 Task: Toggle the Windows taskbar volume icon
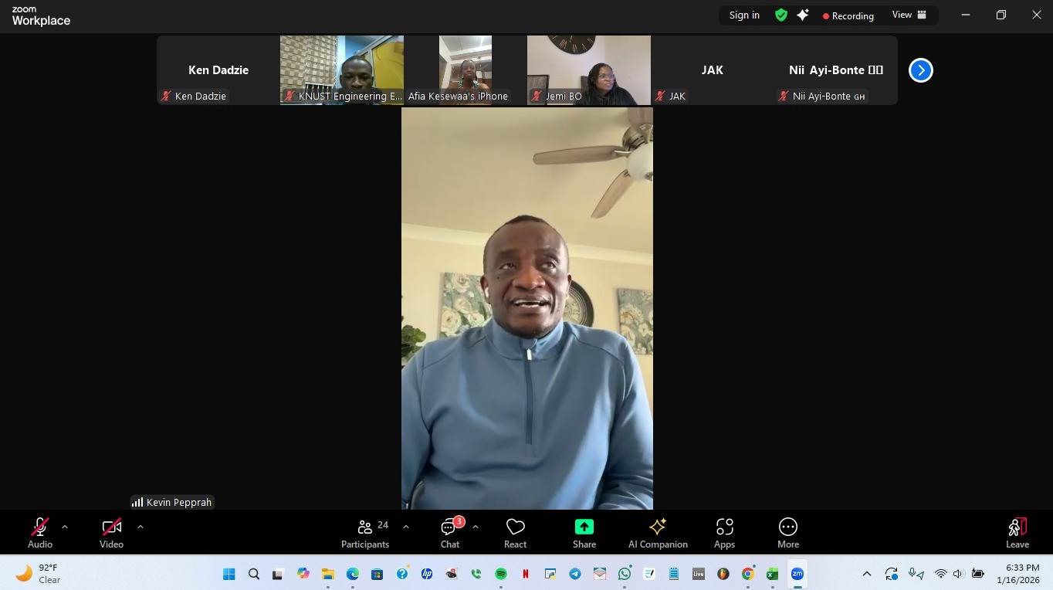click(958, 574)
